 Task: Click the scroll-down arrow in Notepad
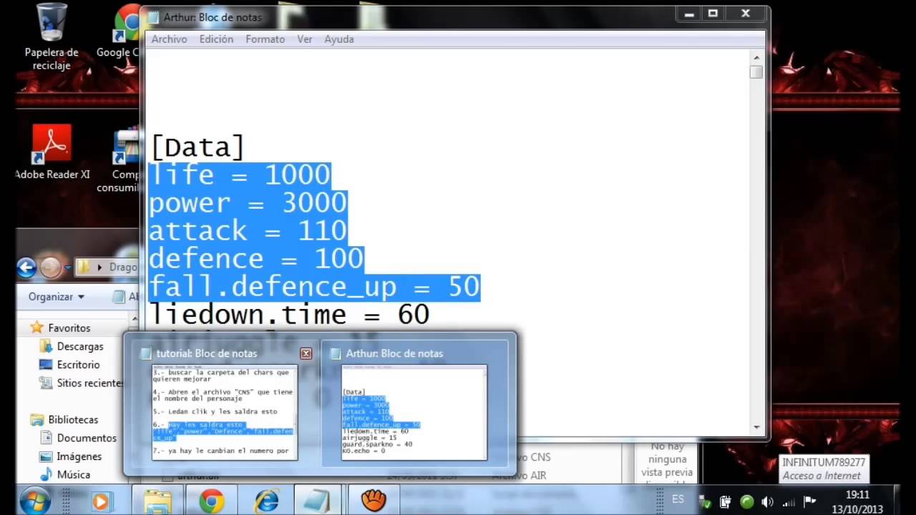[x=756, y=427]
